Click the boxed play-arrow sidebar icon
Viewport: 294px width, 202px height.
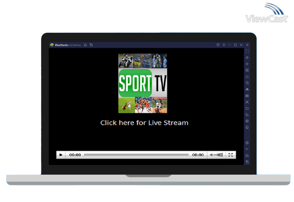point(247,70)
